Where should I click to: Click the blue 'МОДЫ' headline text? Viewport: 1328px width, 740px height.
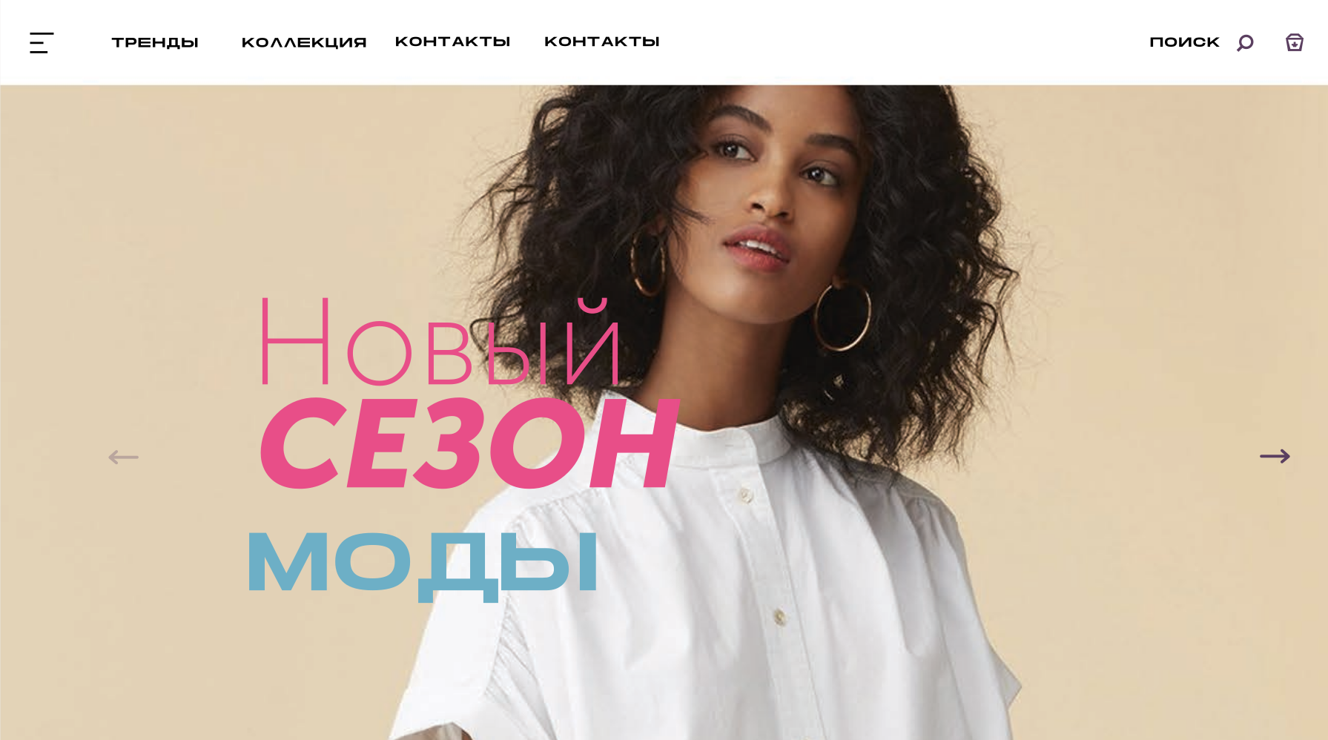(422, 564)
